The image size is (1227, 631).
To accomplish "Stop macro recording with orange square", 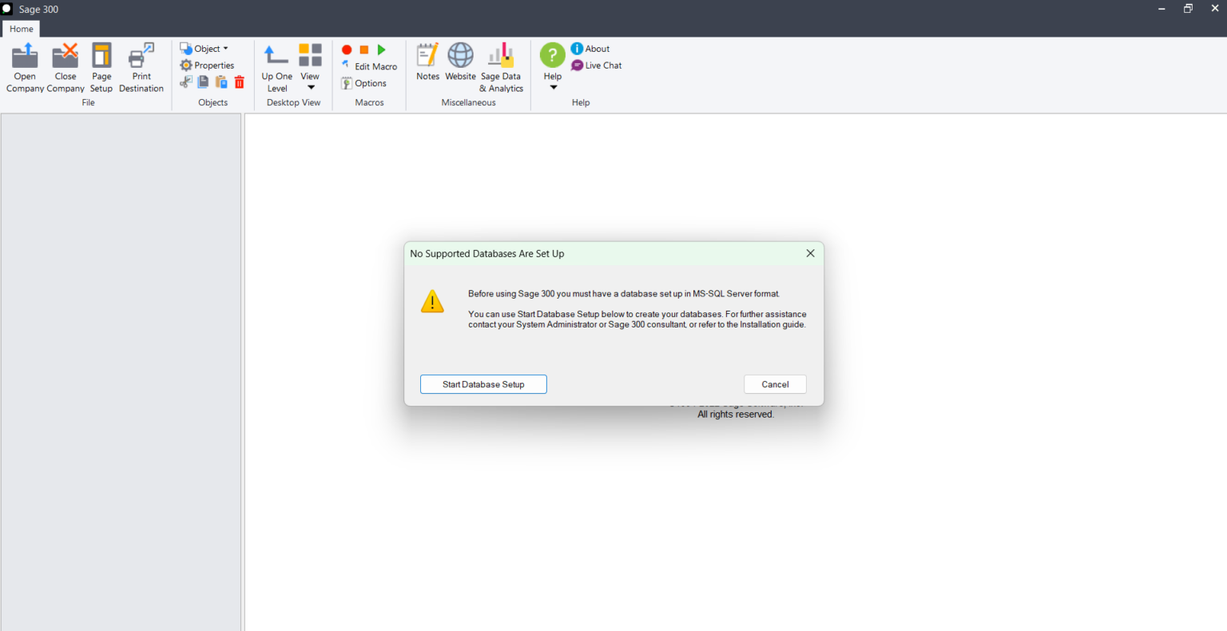I will coord(364,50).
